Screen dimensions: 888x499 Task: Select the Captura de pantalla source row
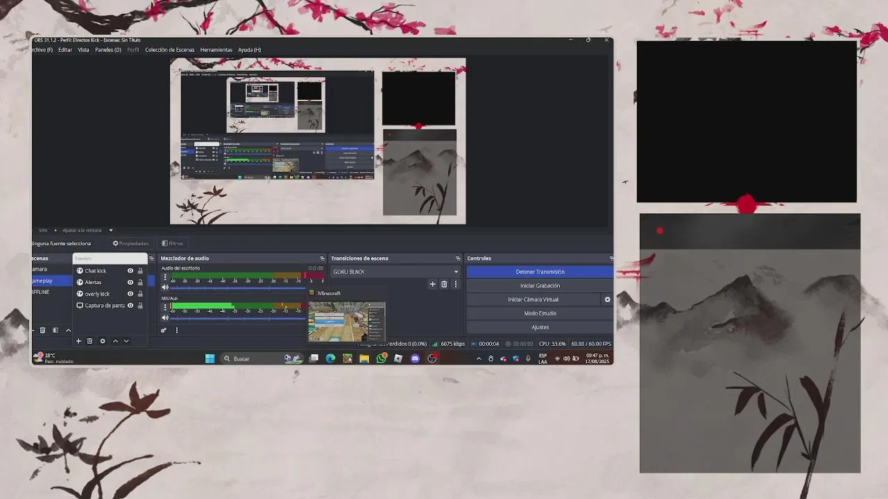[x=110, y=306]
